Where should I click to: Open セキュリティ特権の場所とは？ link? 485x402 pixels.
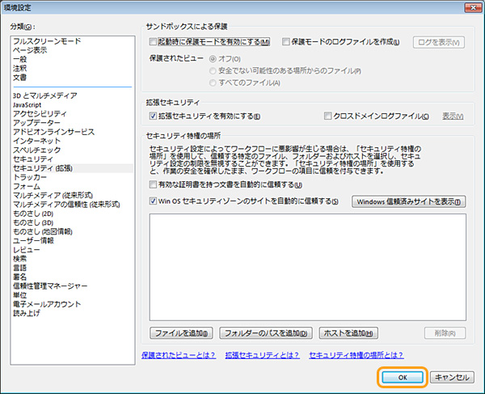pyautogui.click(x=356, y=354)
